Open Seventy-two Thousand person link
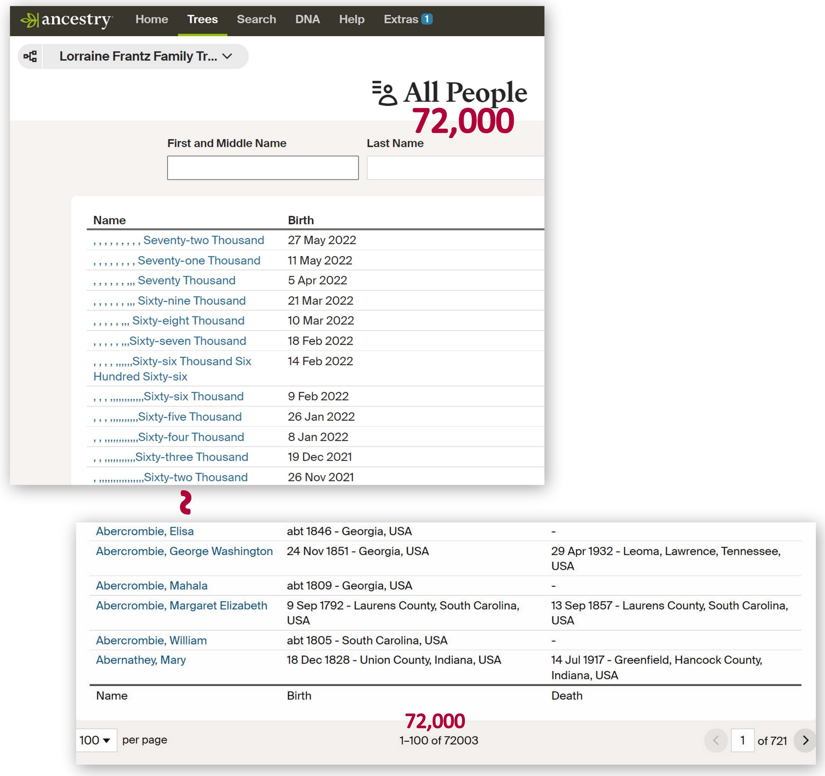825x776 pixels. tap(203, 240)
